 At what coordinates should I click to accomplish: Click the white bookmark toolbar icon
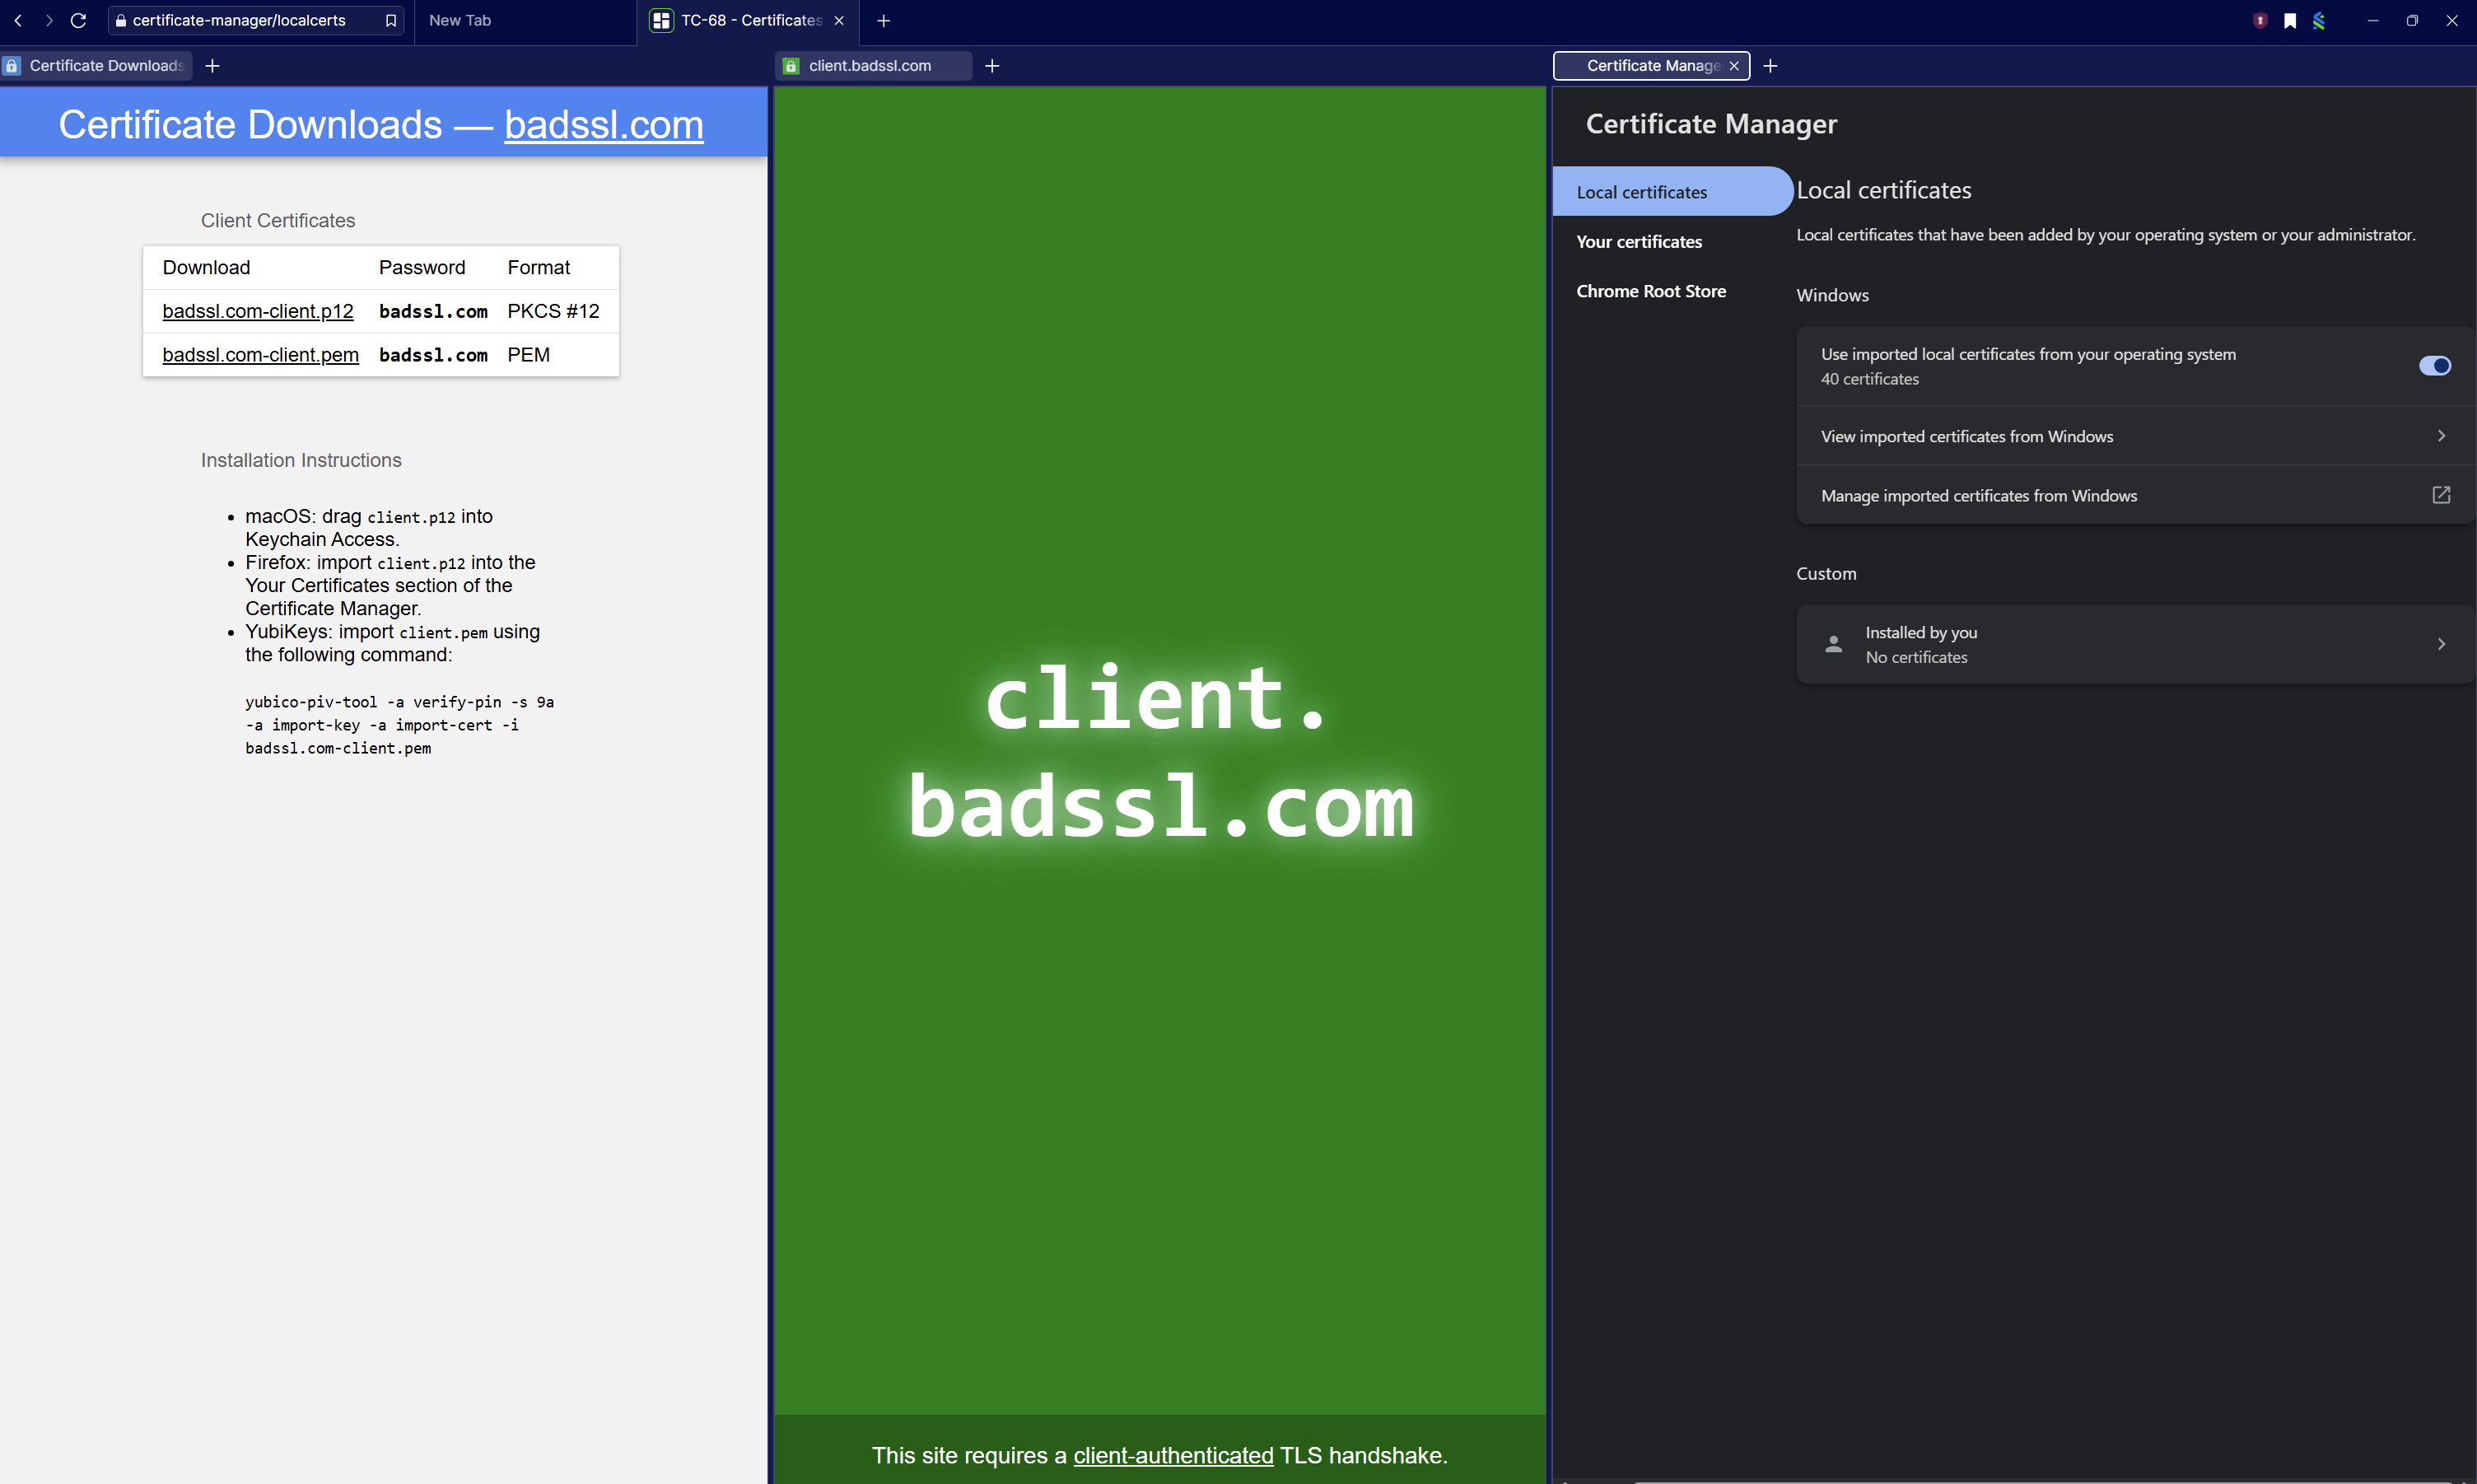point(2289,20)
